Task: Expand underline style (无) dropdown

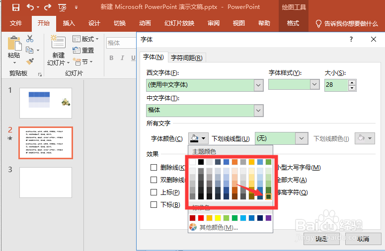Action: [302, 138]
